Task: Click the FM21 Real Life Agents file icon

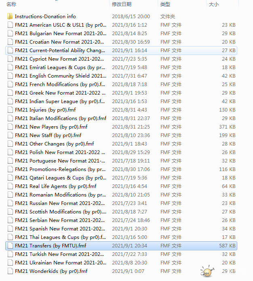Action: [x=10, y=186]
